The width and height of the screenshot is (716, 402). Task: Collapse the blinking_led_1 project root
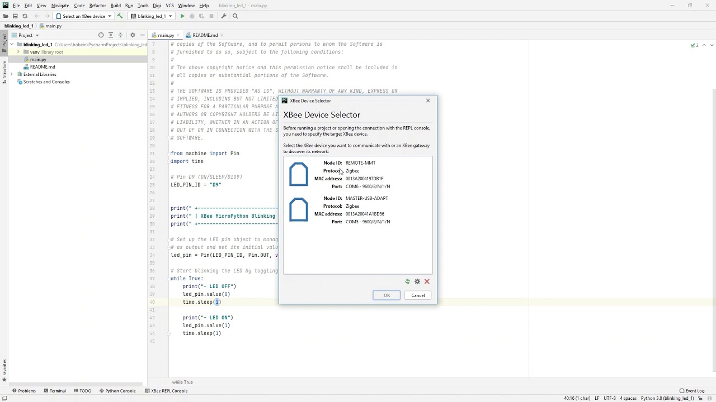[x=12, y=45]
